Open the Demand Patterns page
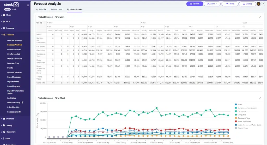The width and height of the screenshot is (267, 145). 14,72
